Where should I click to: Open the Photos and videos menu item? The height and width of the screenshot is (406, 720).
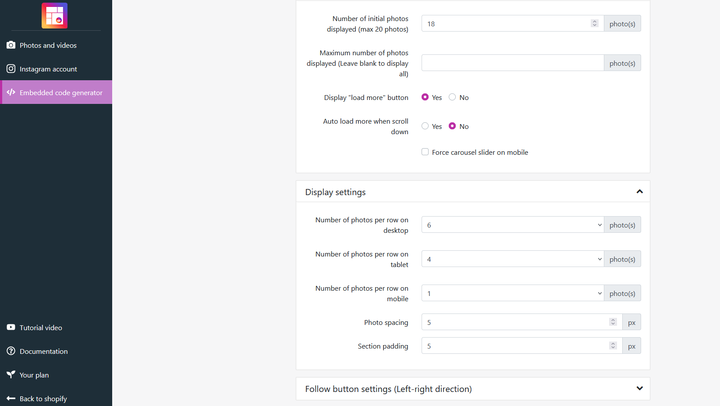[48, 45]
